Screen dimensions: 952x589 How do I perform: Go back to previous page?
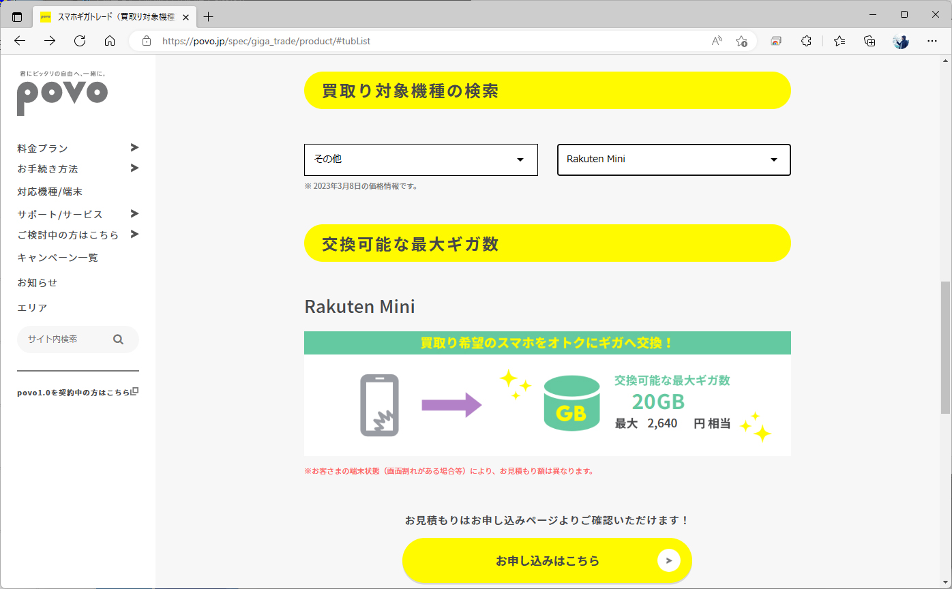20,41
